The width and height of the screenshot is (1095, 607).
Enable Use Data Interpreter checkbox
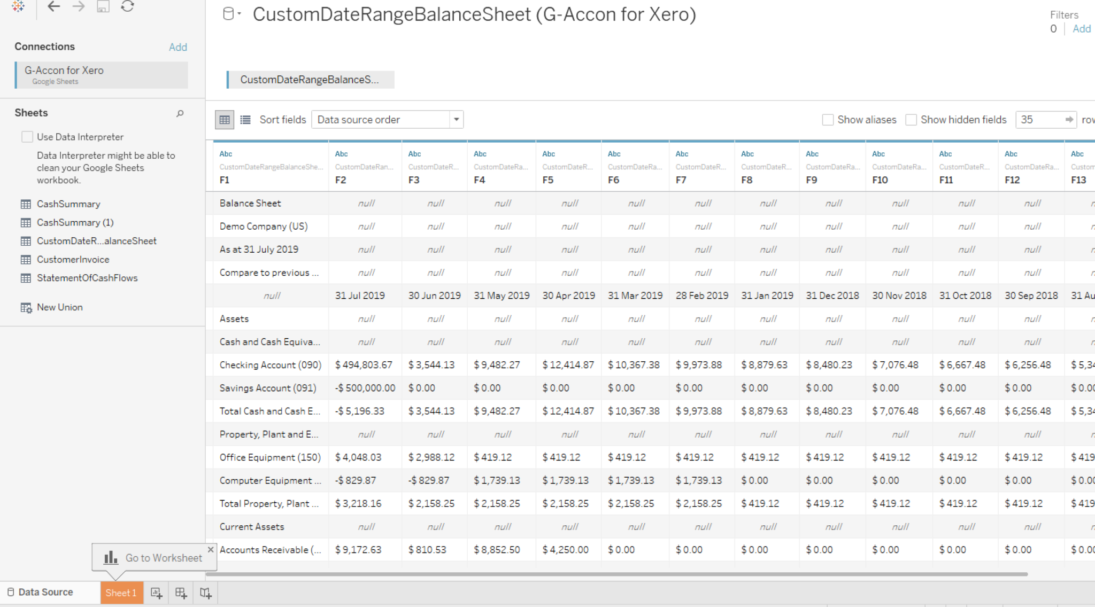[x=27, y=137]
